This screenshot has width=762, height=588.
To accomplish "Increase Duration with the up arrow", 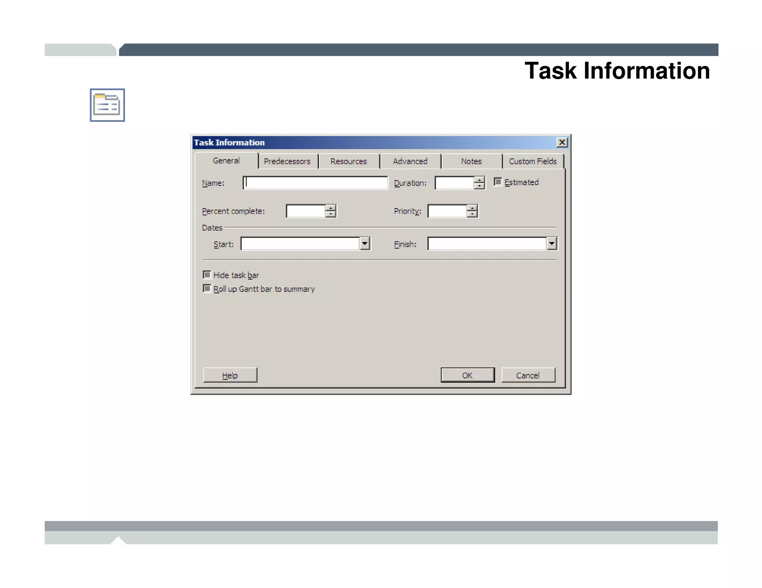I will [x=479, y=180].
